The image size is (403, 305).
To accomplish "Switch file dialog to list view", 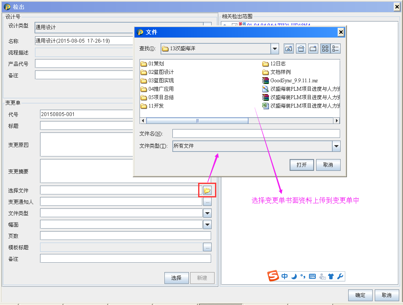I will click(x=325, y=49).
